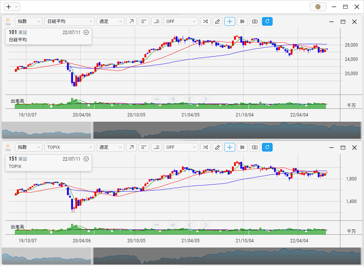Toggle the crosshair plus button in Nikkei chart
This screenshot has width=364, height=267.
point(230,21)
